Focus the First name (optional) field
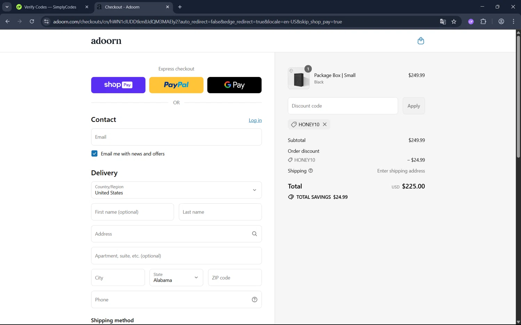The height and width of the screenshot is (325, 521). [132, 212]
